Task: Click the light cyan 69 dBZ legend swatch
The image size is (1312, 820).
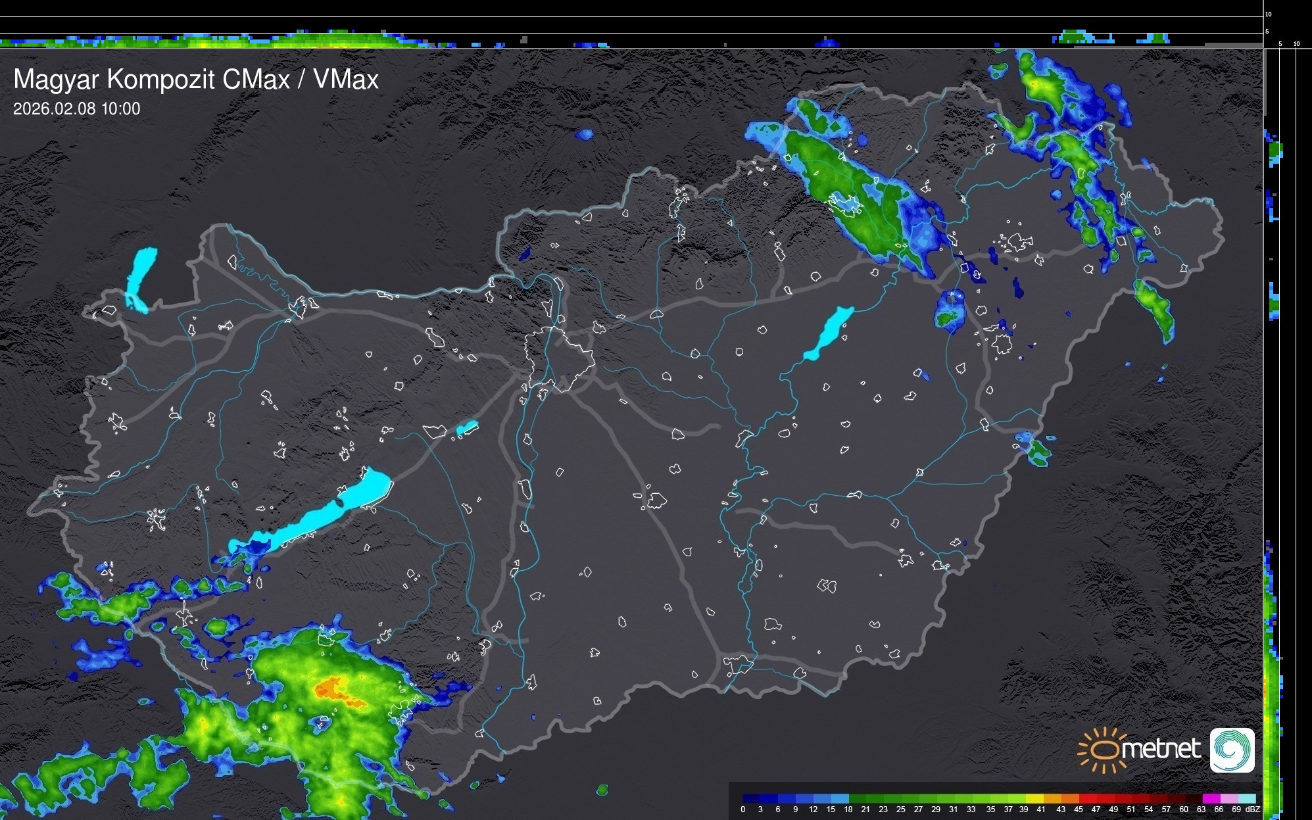Action: coord(1246,799)
